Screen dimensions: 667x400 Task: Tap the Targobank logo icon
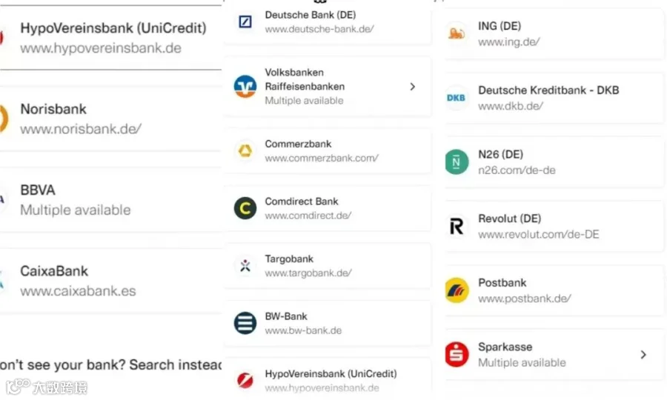(x=245, y=265)
